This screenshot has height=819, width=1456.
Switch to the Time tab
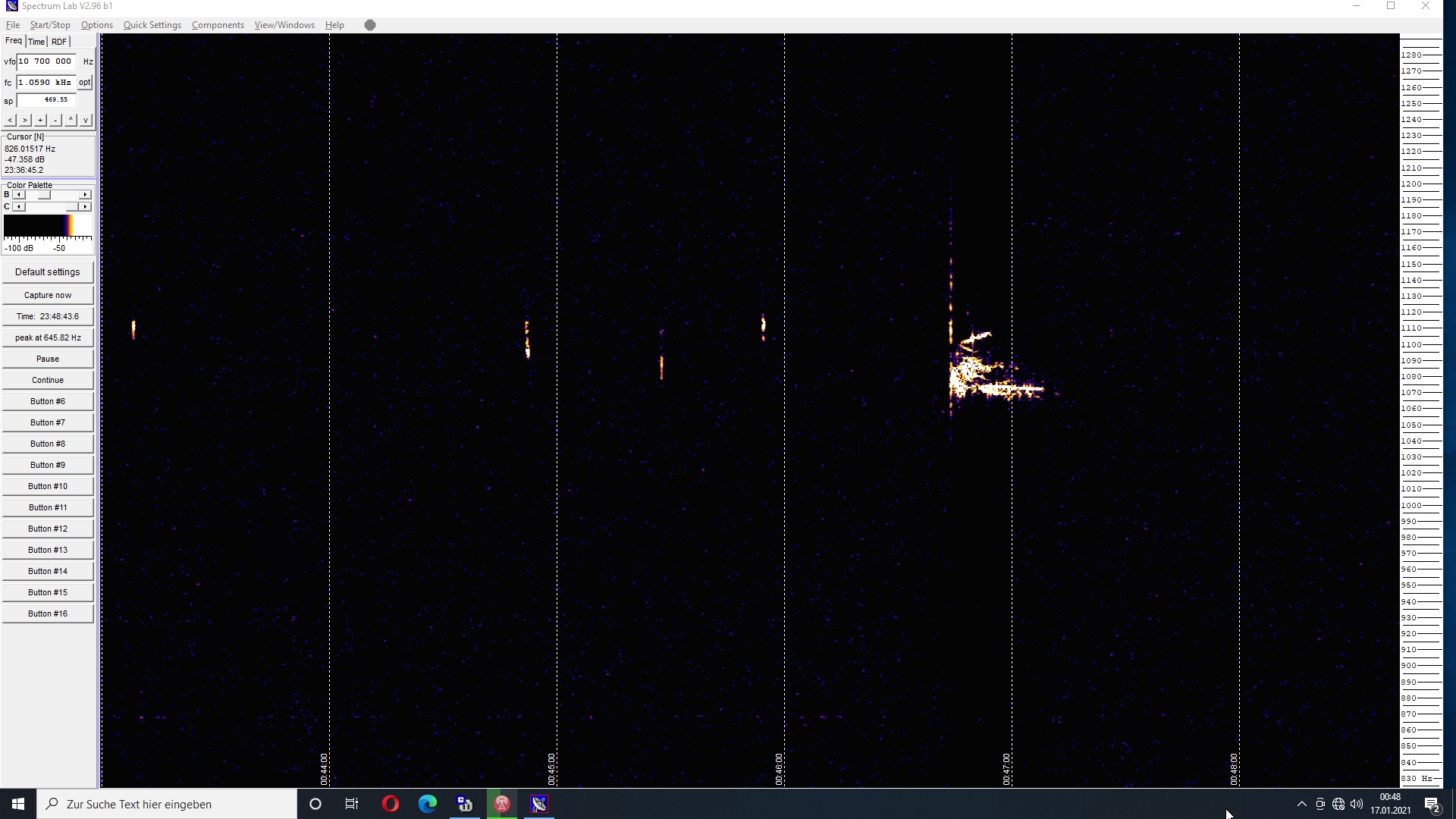pos(36,42)
